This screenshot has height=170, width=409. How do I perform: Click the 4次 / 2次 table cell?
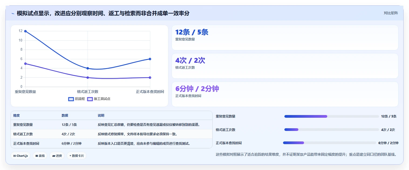coord(68,134)
